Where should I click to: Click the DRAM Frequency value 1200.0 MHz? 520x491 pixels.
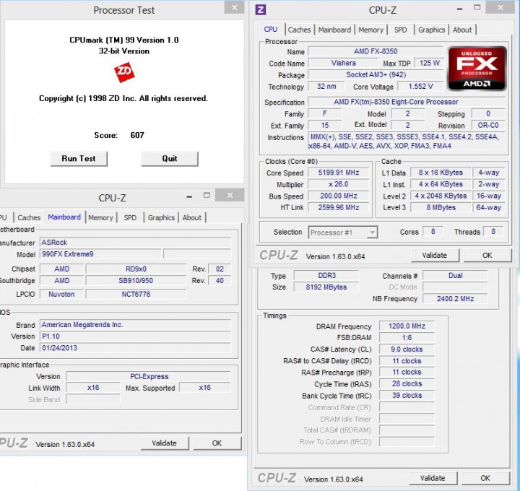pyautogui.click(x=407, y=326)
